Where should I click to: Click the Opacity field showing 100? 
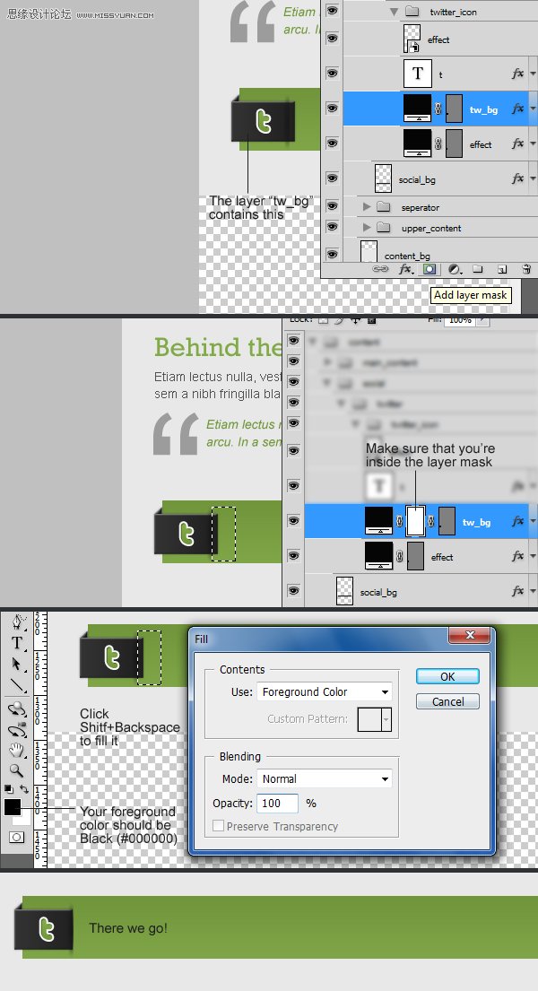(277, 804)
